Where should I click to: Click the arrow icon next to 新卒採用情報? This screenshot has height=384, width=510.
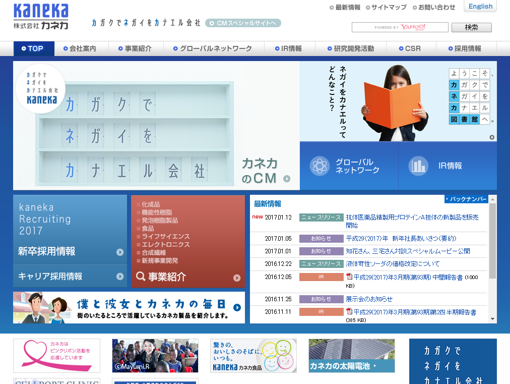(120, 252)
